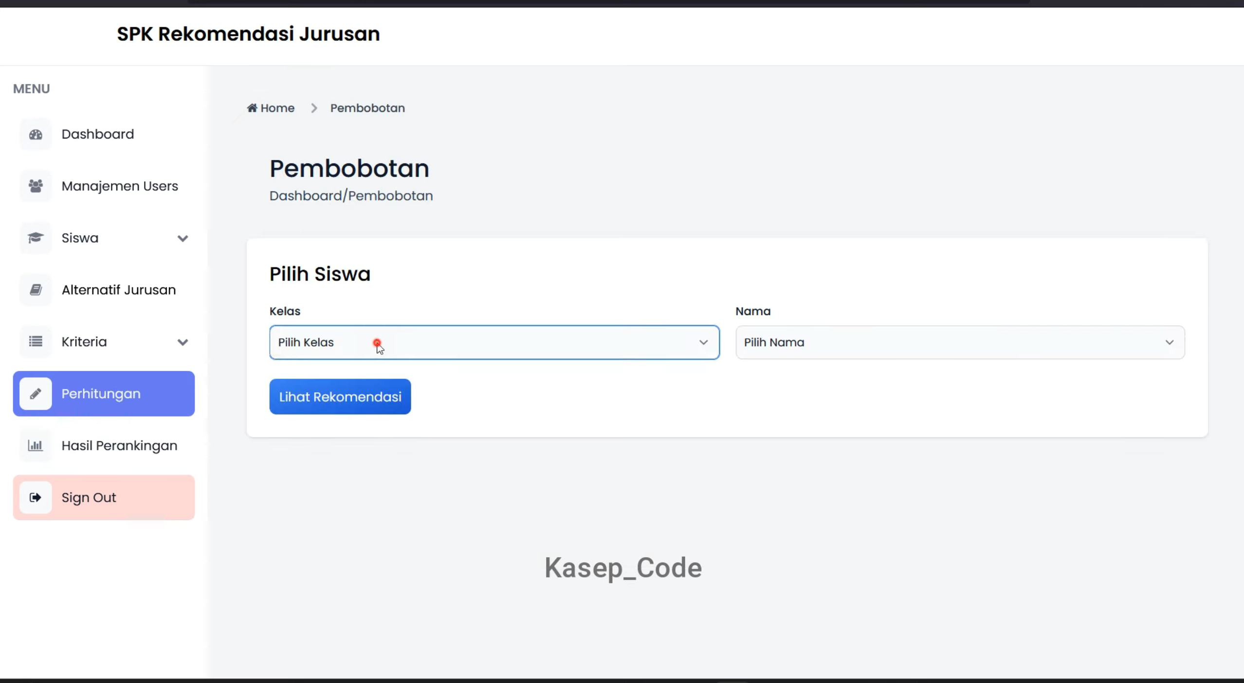Click the Nama field label
Viewport: 1244px width, 683px height.
[753, 311]
